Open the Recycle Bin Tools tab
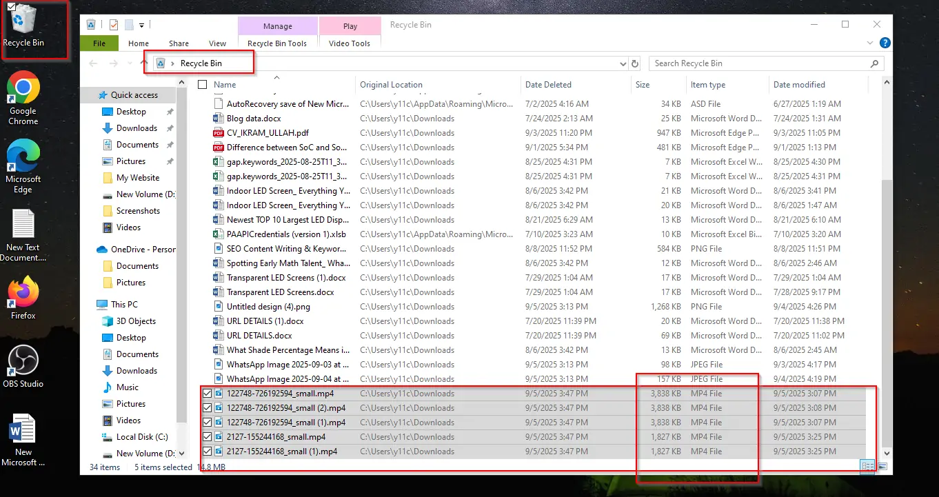 [x=277, y=43]
